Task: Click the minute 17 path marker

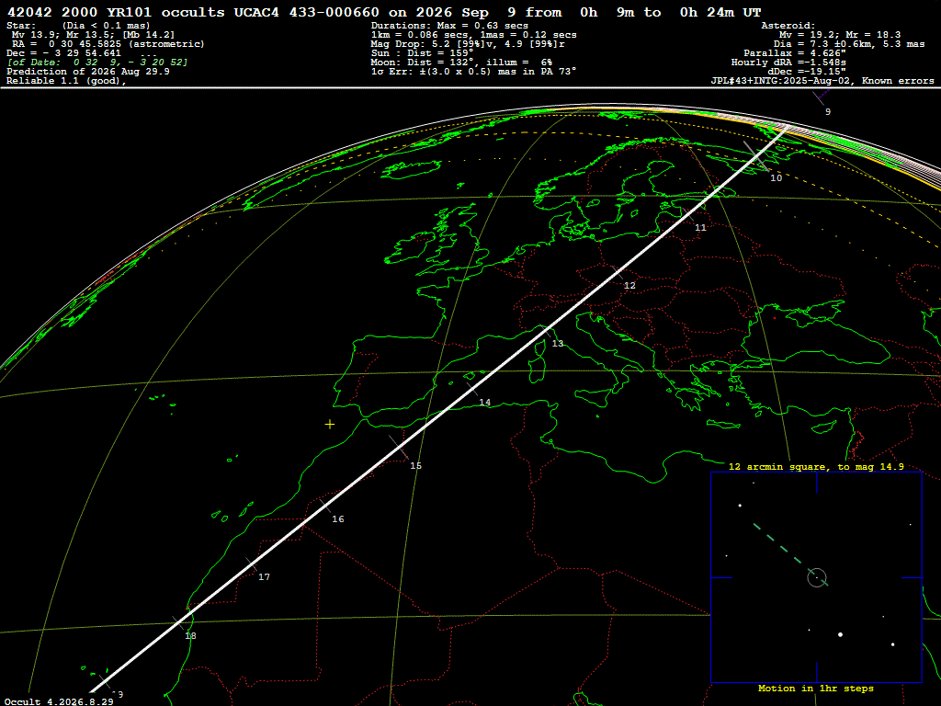Action: 264,577
